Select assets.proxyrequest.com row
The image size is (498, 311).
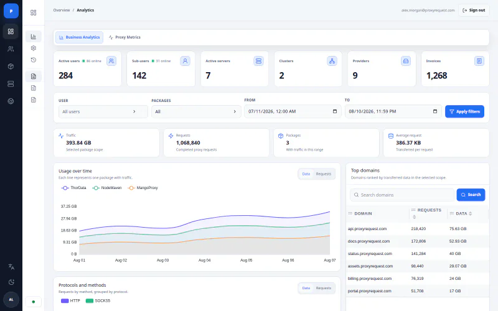(417, 266)
